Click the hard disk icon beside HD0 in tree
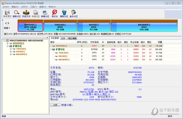Screen dimensions: 183x119 point(7,41)
